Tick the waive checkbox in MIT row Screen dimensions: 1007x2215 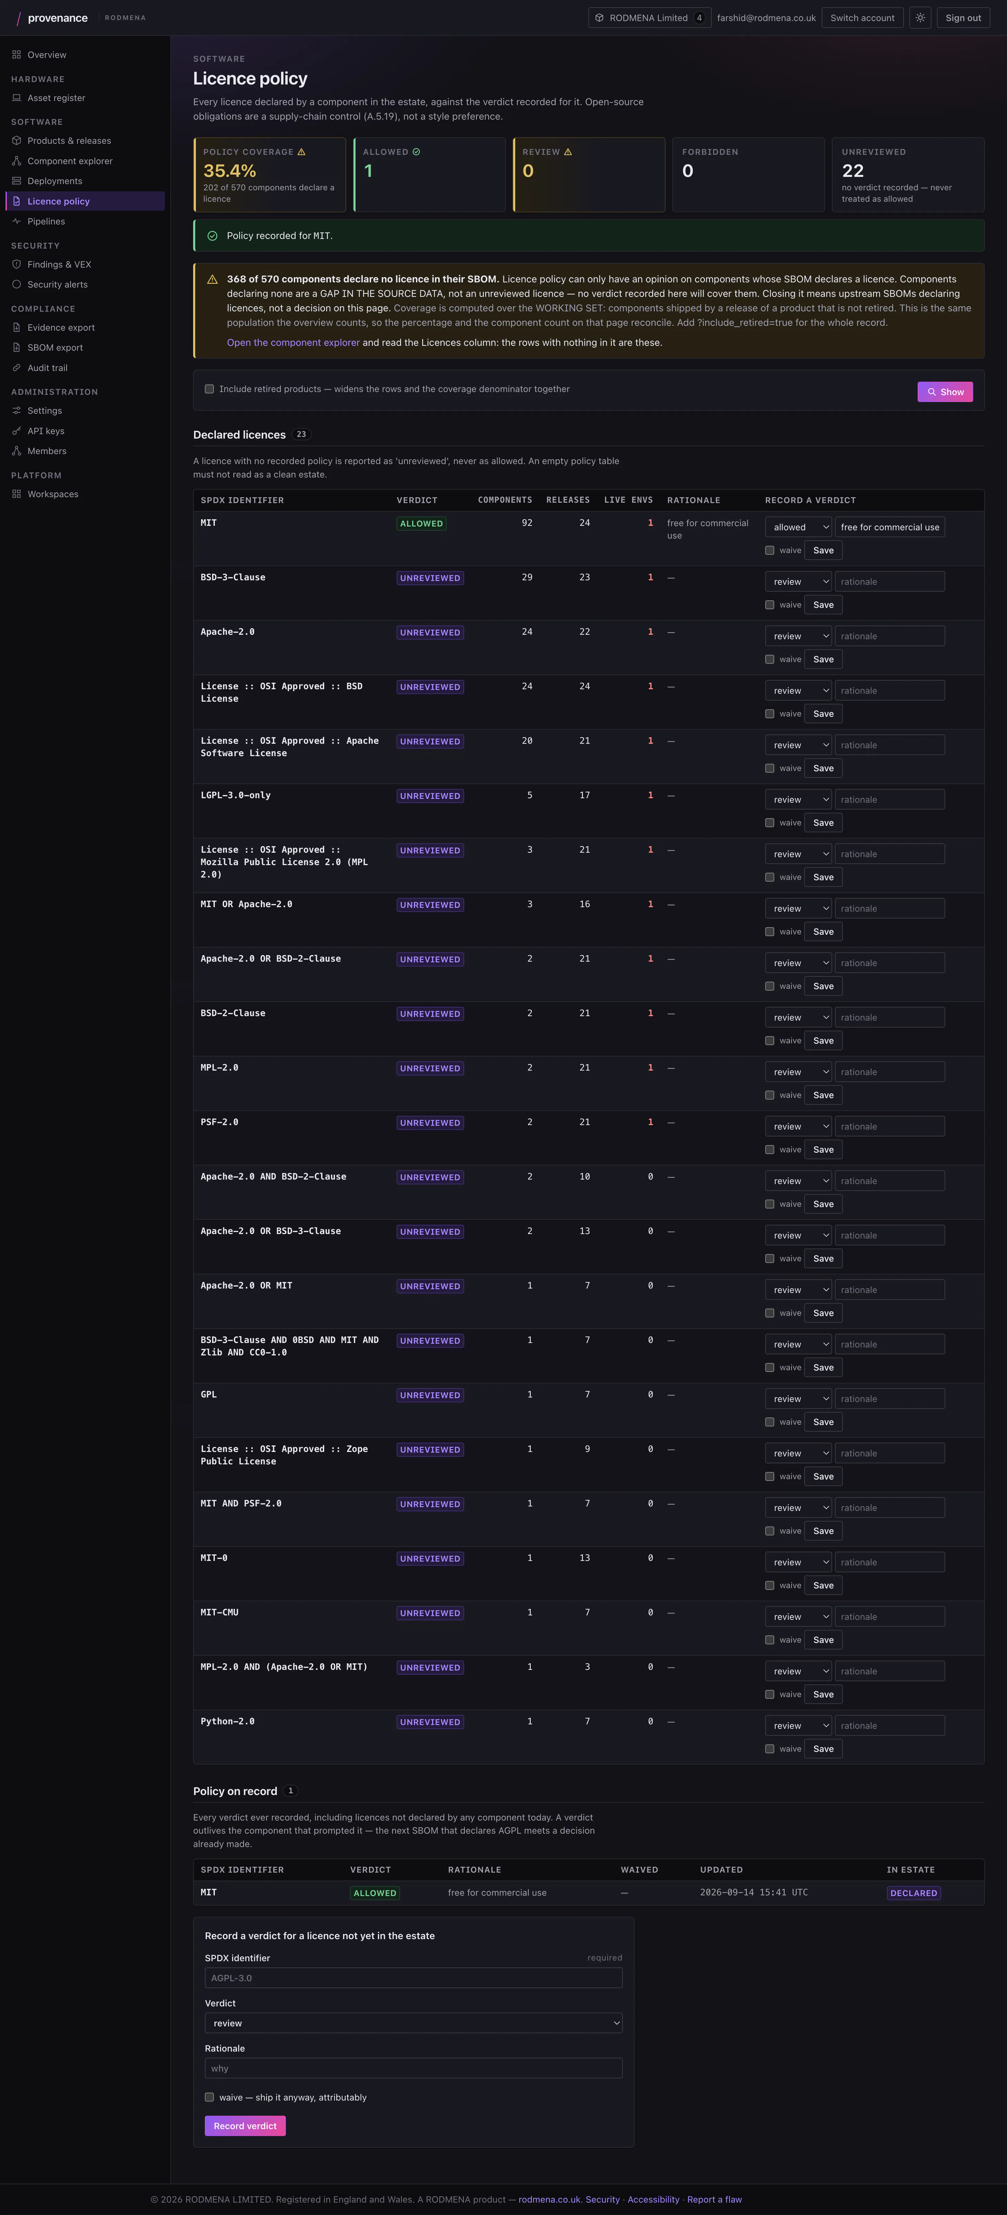coord(770,550)
